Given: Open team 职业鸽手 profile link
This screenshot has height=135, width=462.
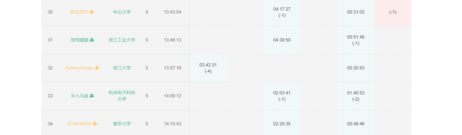Looking at the screenshot, I should [79, 12].
